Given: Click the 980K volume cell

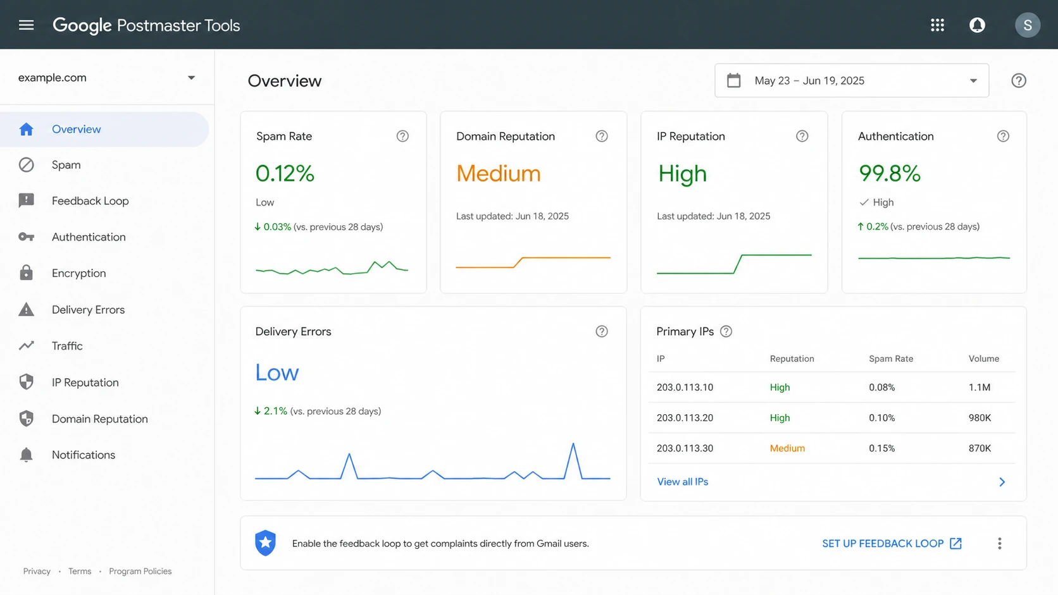Looking at the screenshot, I should pos(980,418).
